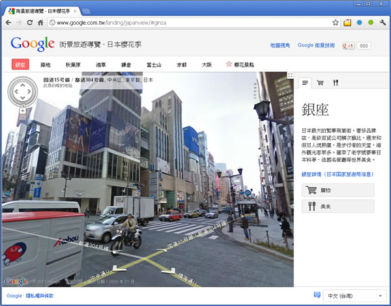Viewport: 391px width, 306px height.
Task: Go back with the browser back arrow
Action: [8, 23]
